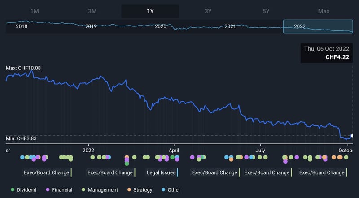Click the dark green Dividend dot beside April
359x198 pixels.
(172, 157)
